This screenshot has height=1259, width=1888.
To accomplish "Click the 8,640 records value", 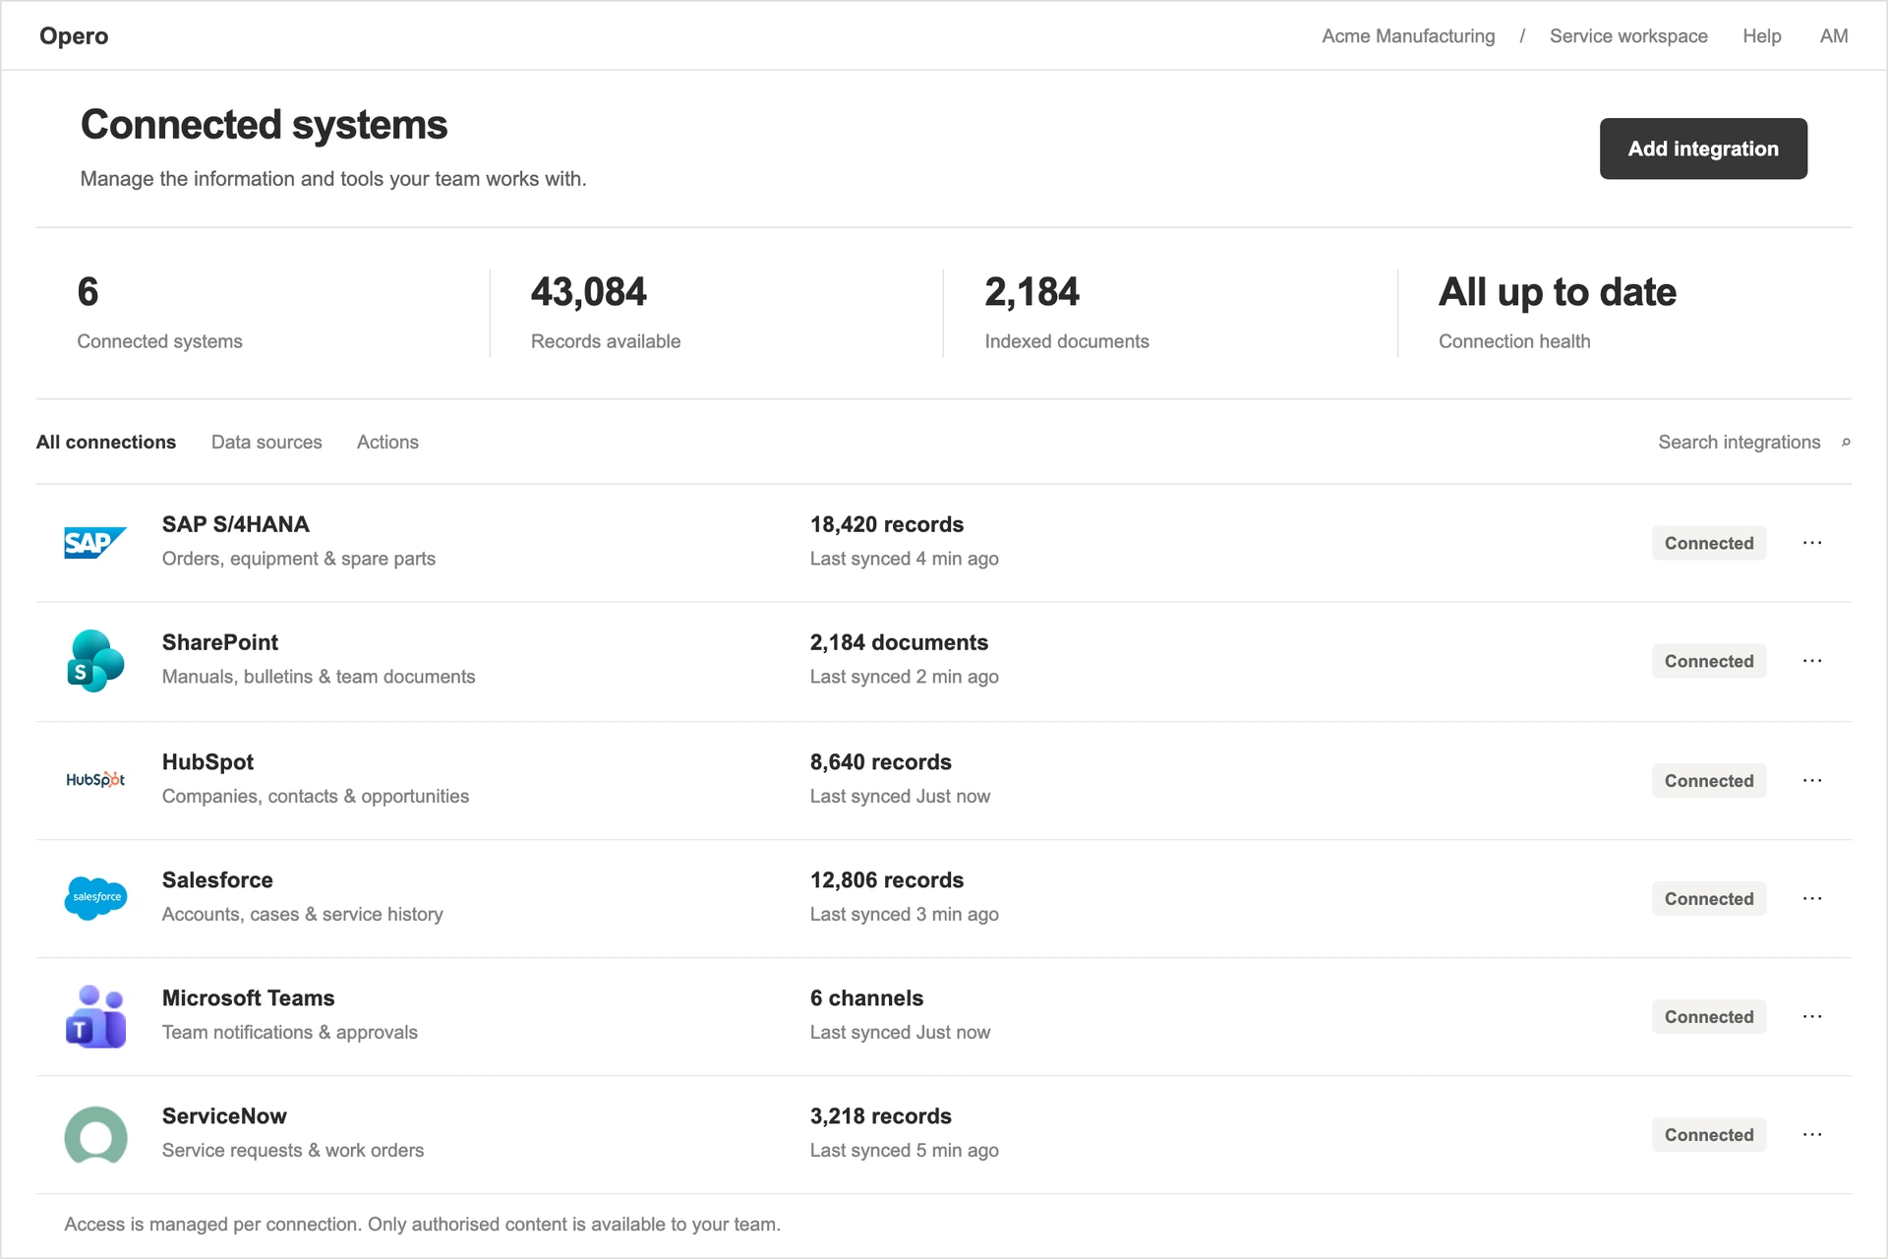I will tap(881, 762).
